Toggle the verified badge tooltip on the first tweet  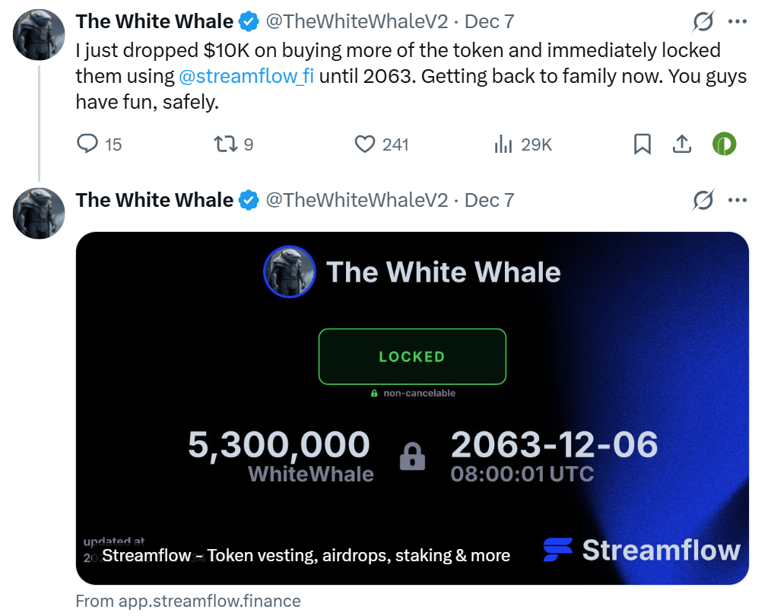pyautogui.click(x=248, y=21)
